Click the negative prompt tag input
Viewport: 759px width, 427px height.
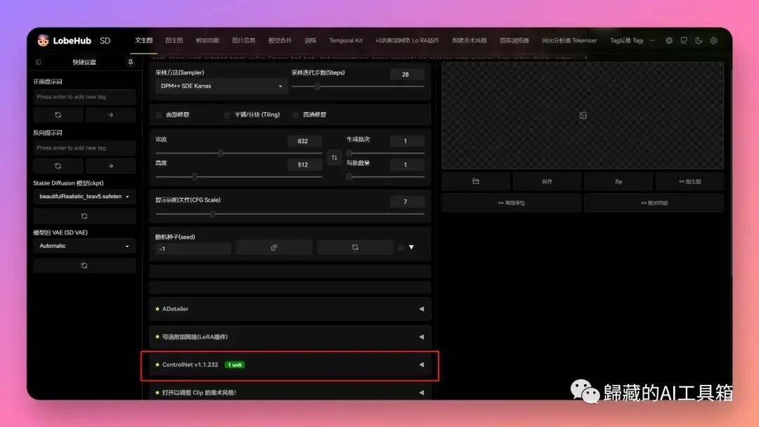[84, 148]
